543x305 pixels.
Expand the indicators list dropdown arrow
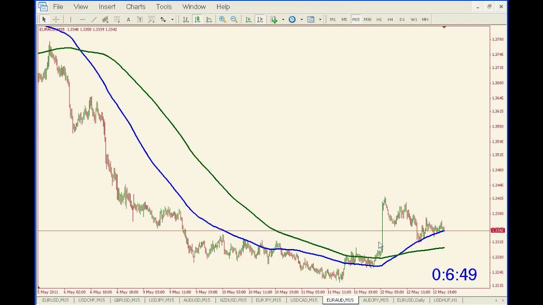click(283, 19)
